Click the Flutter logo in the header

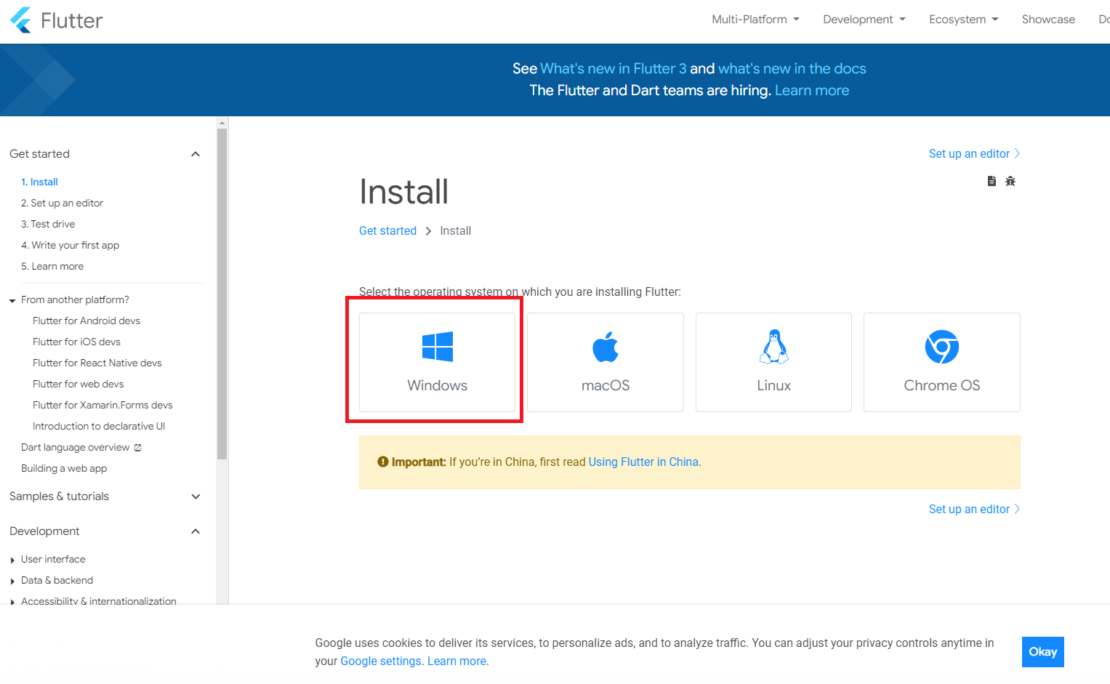tap(56, 20)
